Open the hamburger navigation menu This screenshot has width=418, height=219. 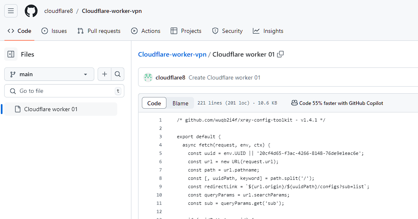pos(11,11)
